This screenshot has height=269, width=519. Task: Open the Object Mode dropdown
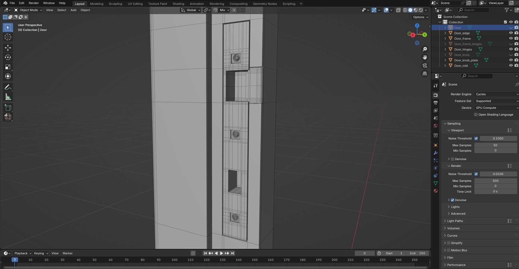click(x=28, y=10)
